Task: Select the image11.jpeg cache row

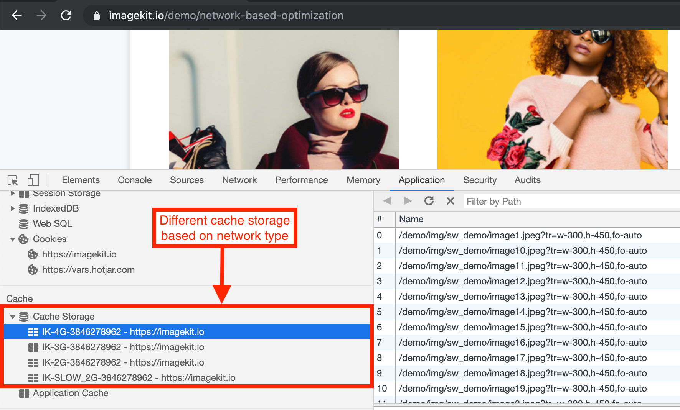Action: (x=527, y=266)
